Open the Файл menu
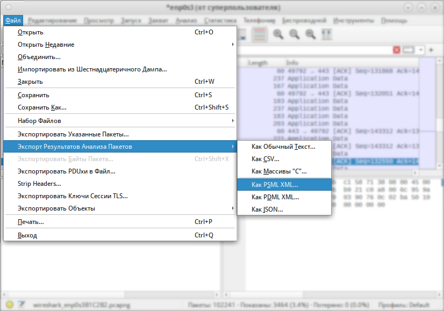The image size is (444, 311). 13,20
